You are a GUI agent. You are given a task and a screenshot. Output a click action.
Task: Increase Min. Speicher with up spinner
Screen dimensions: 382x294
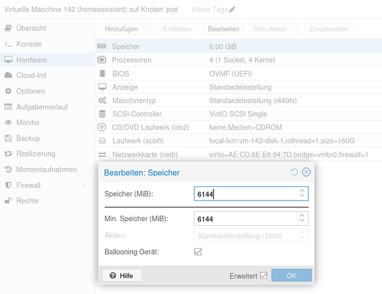click(x=302, y=216)
